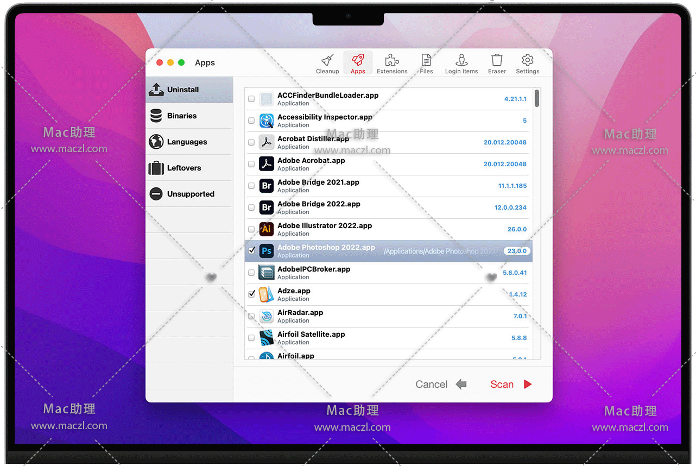696x466 pixels.
Task: Check the Adobe Illustrator 2022.app checkbox
Action: click(x=251, y=229)
